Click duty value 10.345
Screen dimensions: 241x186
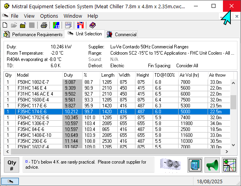click(x=71, y=118)
